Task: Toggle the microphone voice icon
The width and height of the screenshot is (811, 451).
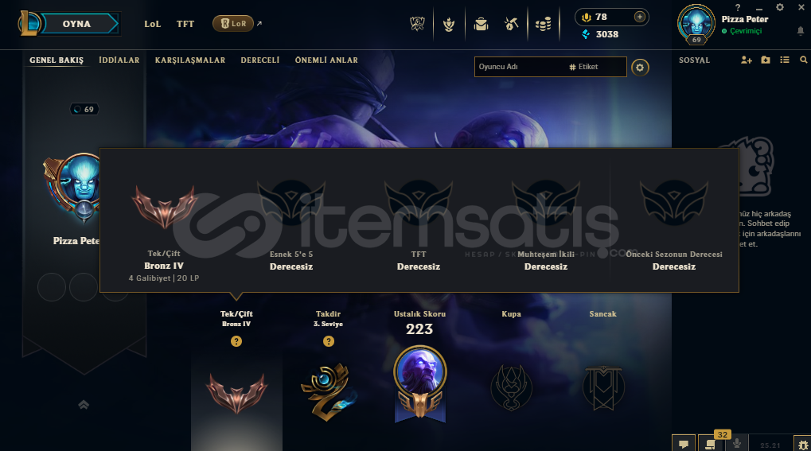Action: coord(737,444)
